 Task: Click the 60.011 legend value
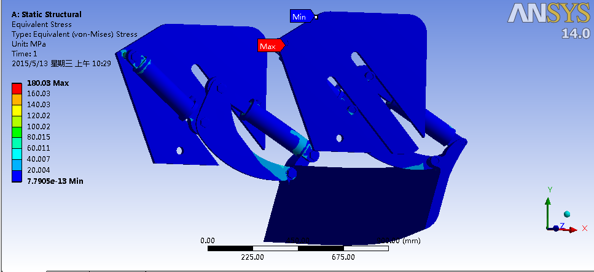[x=39, y=148]
